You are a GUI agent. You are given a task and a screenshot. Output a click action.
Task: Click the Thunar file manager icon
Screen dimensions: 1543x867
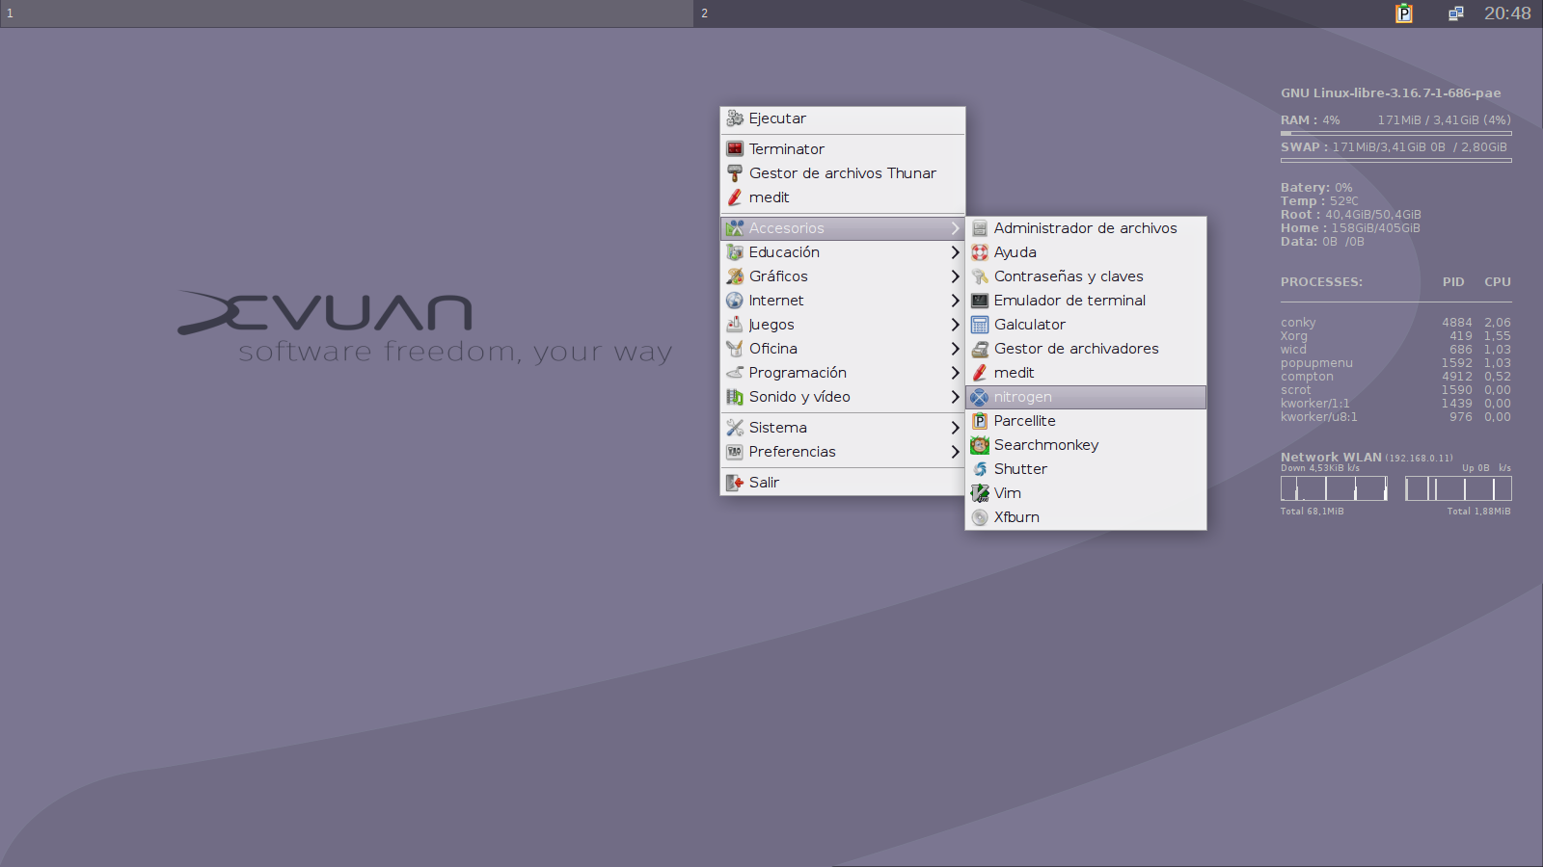(735, 173)
